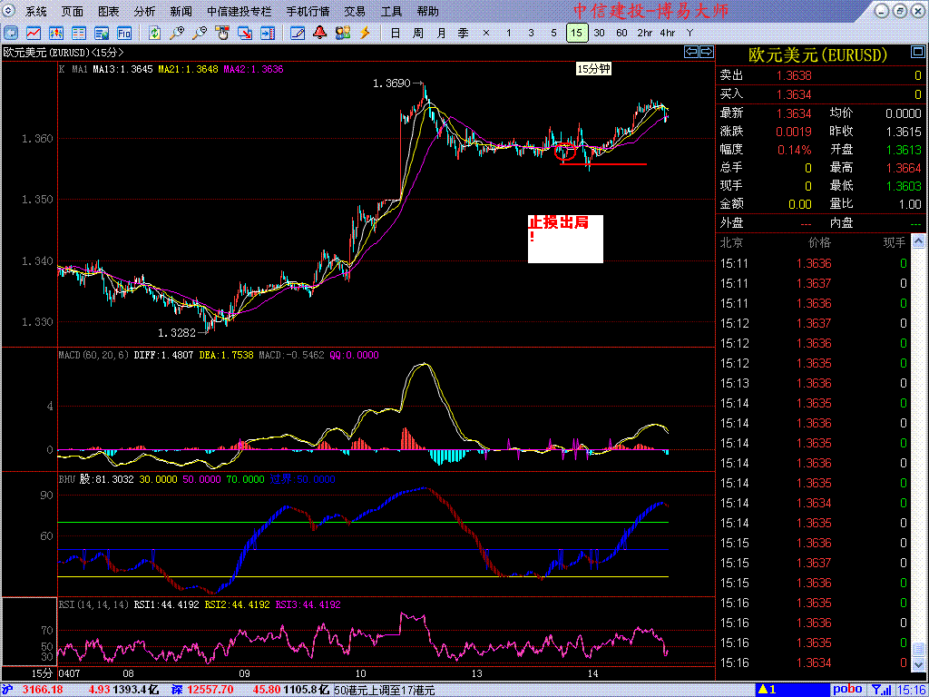929x697 pixels.
Task: Click the 止损出局 annotation text box
Action: click(565, 239)
